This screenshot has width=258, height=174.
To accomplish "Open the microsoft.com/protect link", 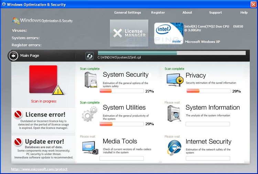I will pyautogui.click(x=39, y=169).
